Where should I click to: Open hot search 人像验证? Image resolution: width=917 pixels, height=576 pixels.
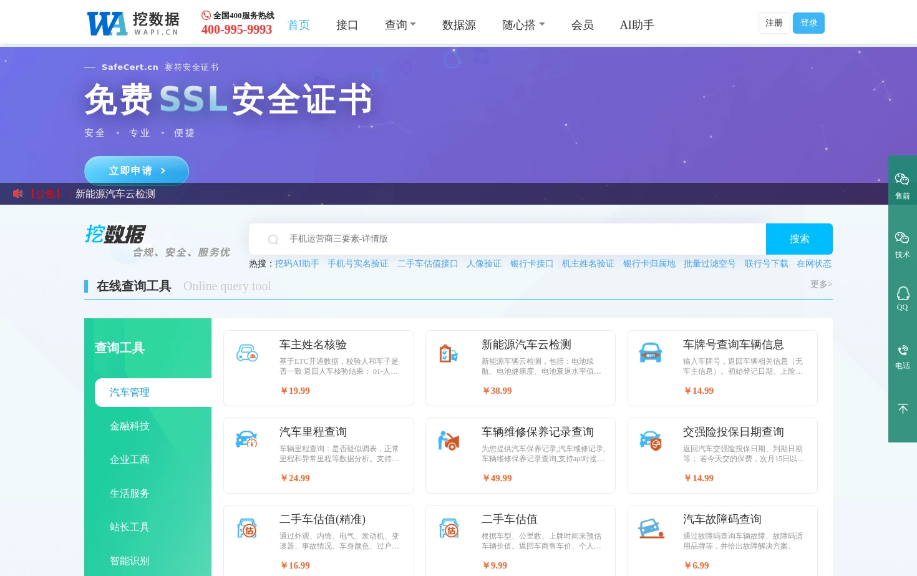click(484, 264)
